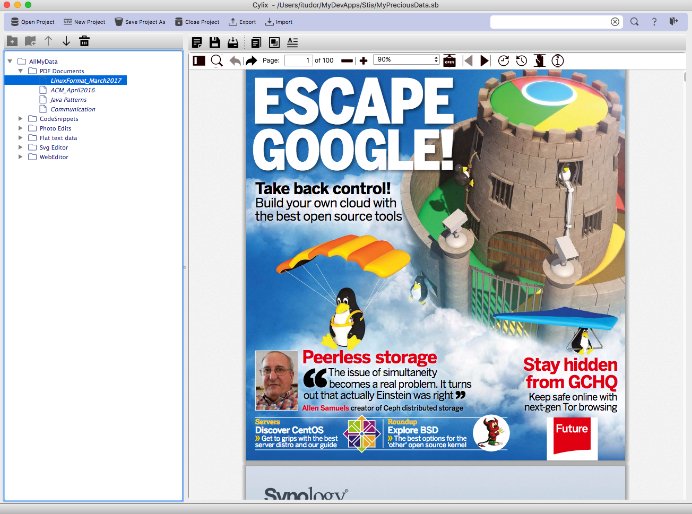692x514 pixels.
Task: Select the Photo Edits folder label
Action: click(x=55, y=128)
